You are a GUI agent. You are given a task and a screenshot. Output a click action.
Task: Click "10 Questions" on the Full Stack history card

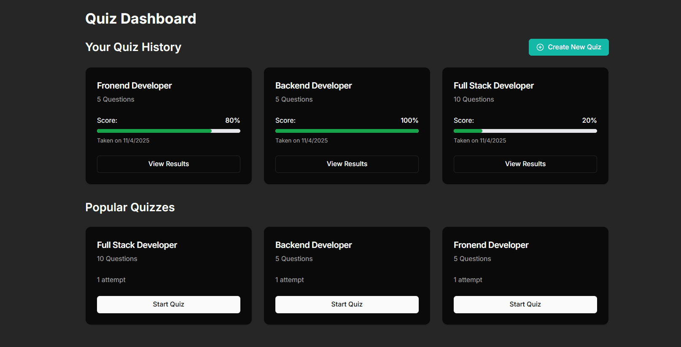(474, 100)
